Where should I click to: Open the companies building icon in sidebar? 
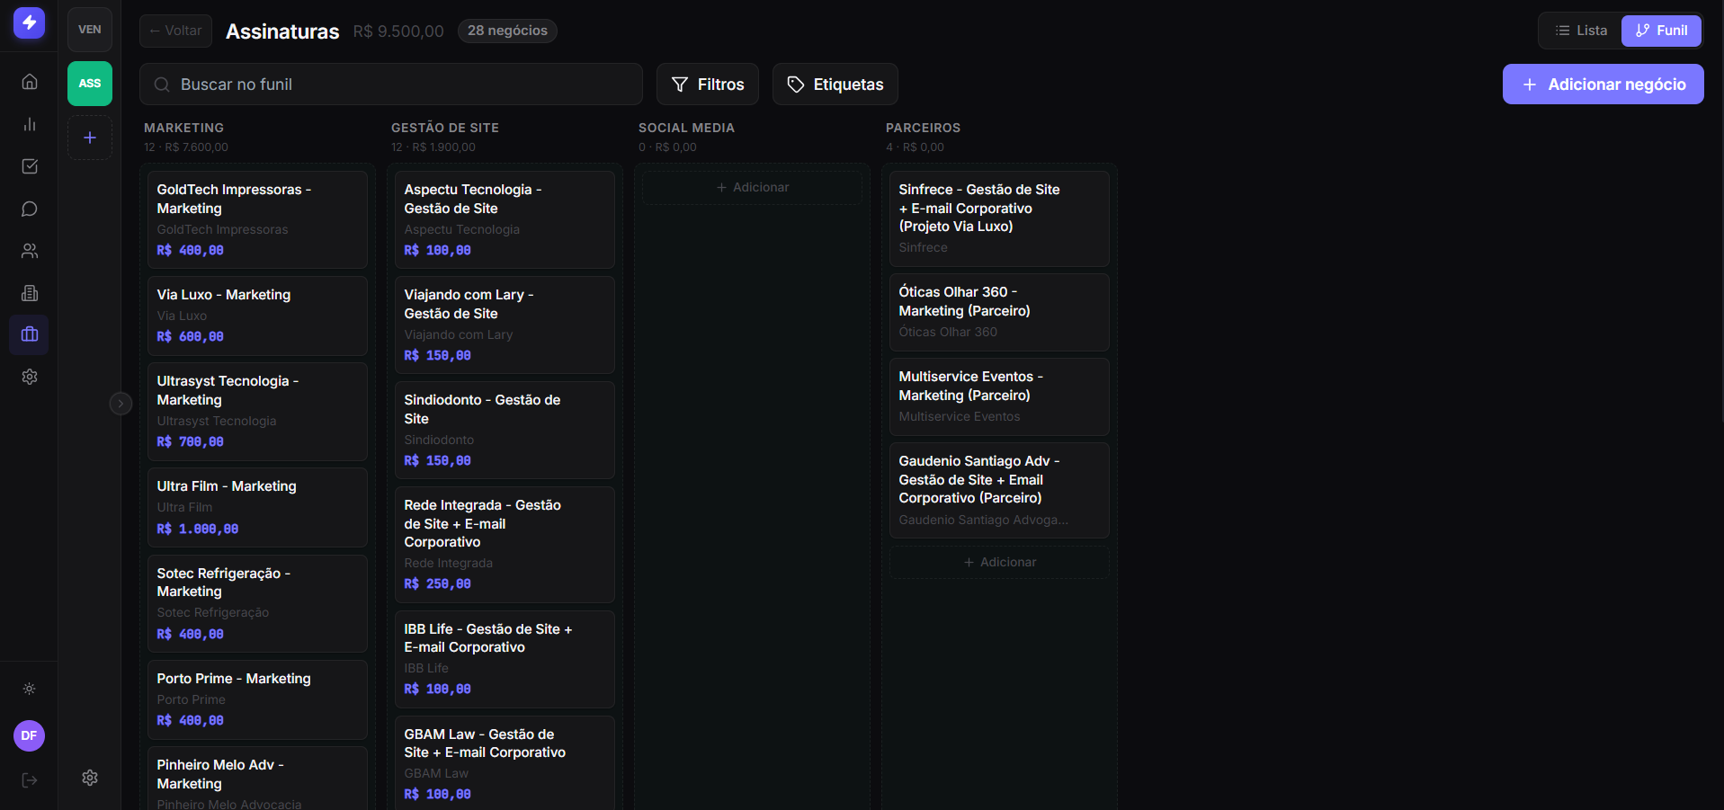[x=30, y=293]
